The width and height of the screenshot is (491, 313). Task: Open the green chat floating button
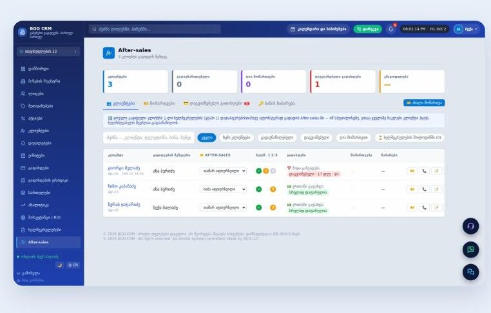pyautogui.click(x=470, y=249)
